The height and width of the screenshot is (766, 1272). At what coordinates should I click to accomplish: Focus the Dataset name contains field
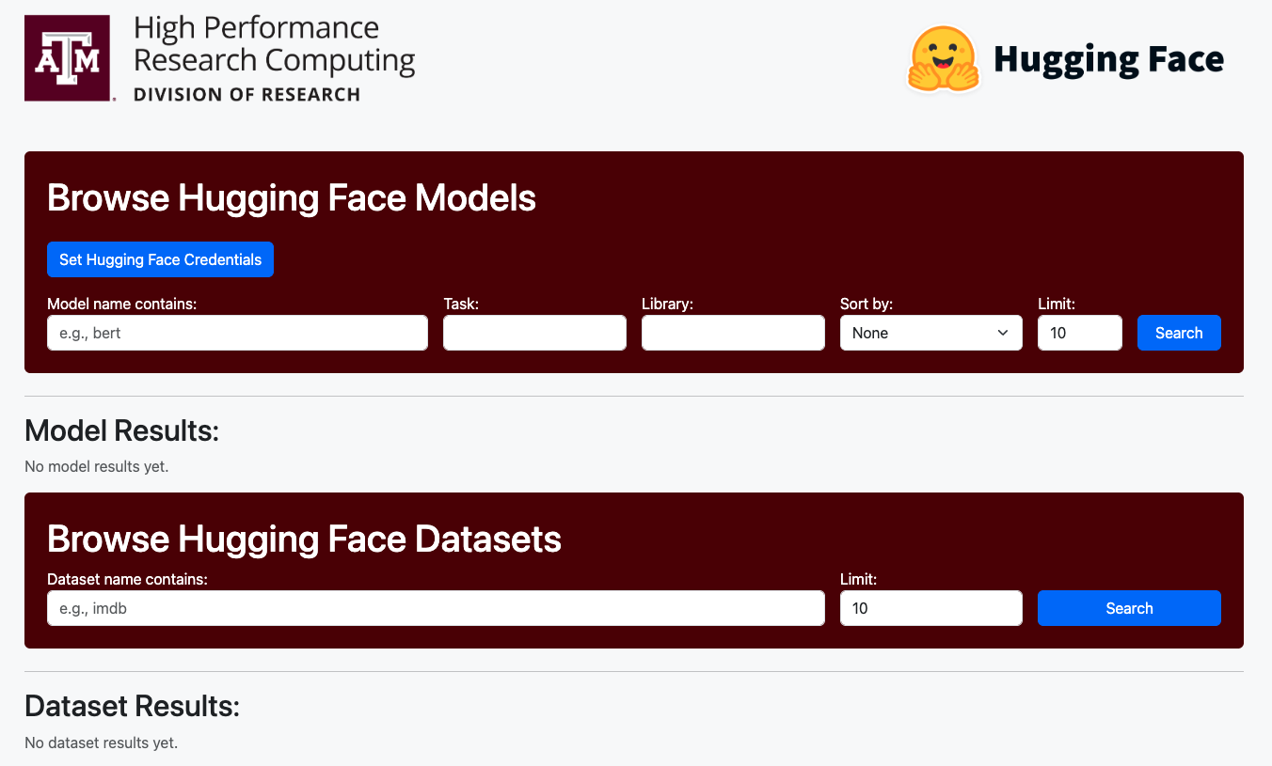tap(436, 608)
